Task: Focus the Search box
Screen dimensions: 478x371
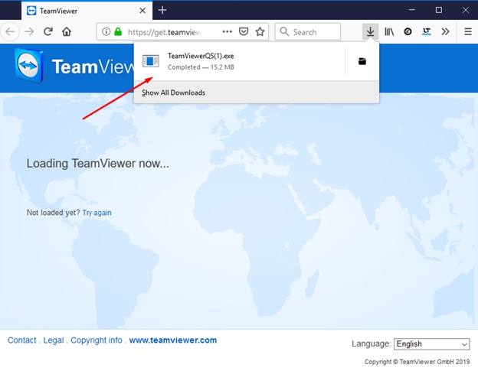Action: point(308,31)
